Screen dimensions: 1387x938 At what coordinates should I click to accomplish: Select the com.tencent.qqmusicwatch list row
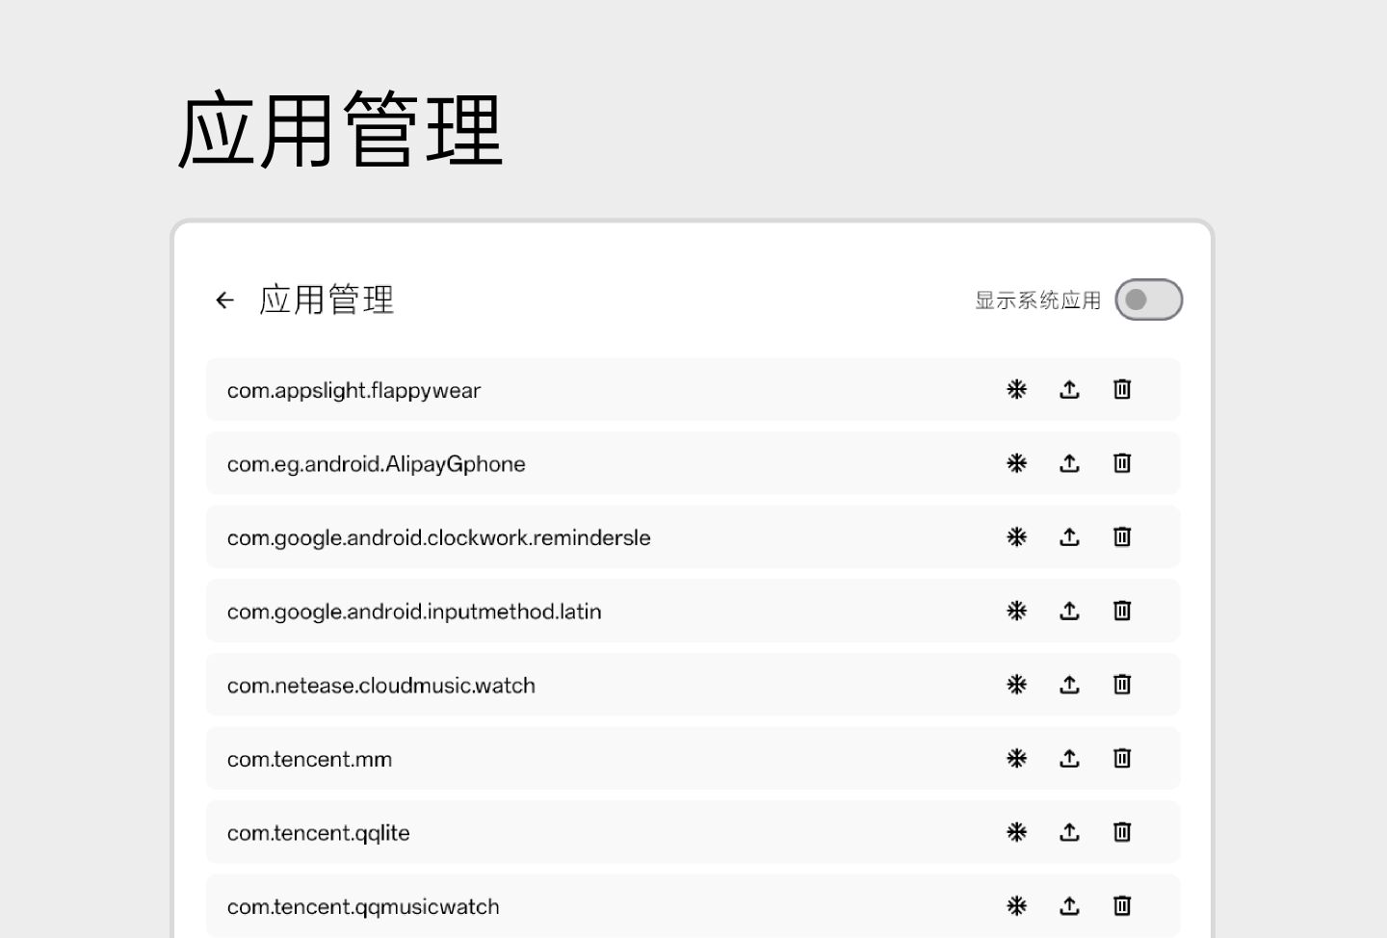click(x=578, y=906)
